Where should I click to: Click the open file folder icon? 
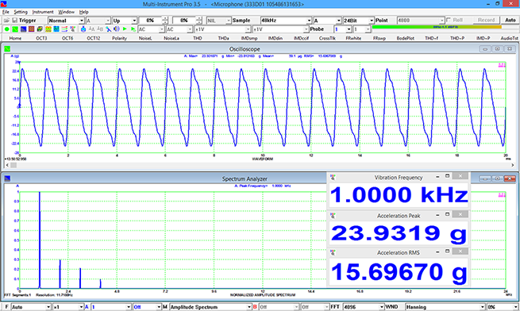point(6,21)
